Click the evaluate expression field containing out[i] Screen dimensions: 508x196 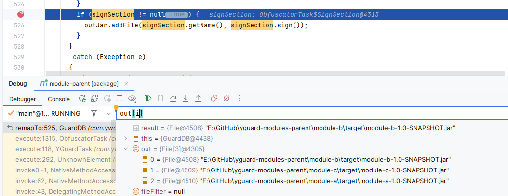point(311,113)
